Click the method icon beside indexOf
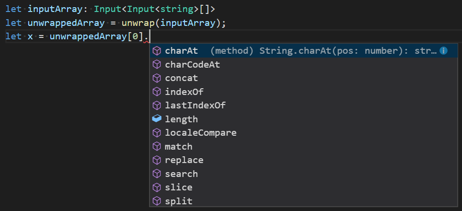 (x=157, y=92)
